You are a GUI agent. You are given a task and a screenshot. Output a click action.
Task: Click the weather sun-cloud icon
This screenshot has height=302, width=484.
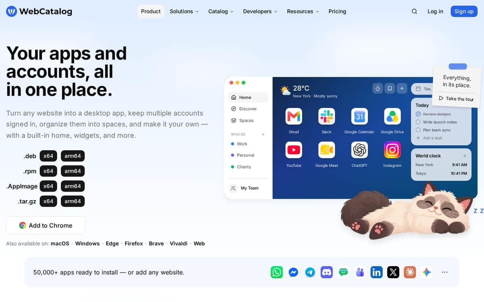[x=286, y=90]
